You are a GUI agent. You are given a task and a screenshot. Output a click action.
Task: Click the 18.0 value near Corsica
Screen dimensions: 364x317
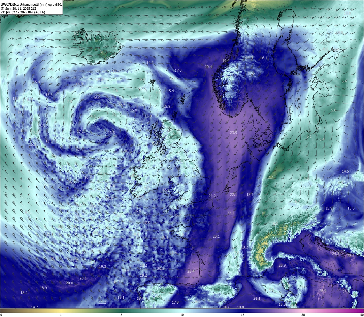(282, 304)
